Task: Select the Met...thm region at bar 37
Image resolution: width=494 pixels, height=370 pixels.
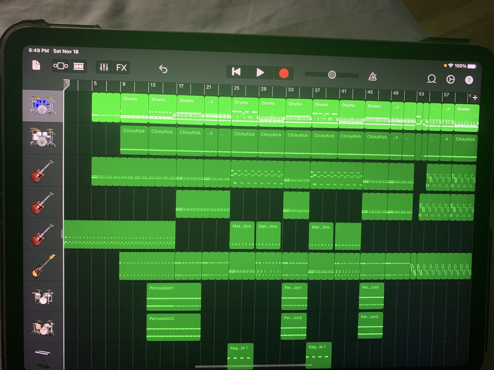Action: tap(321, 236)
